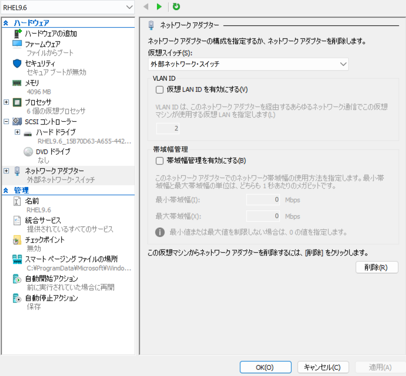Screen dimensions: 406x376
Task: Click the ハード ドライブ disk icon
Action: pyautogui.click(x=28, y=133)
